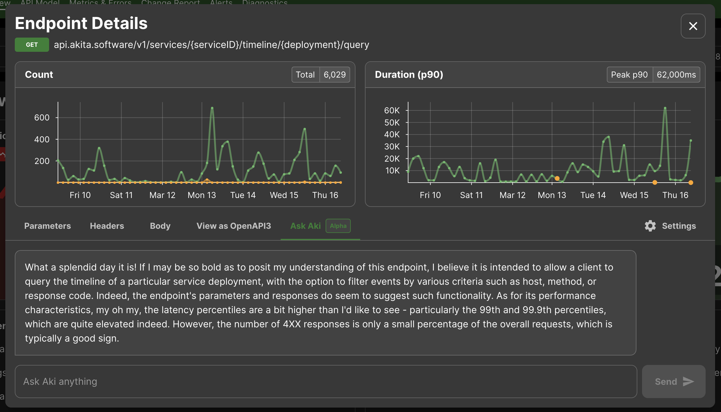The height and width of the screenshot is (412, 721).
Task: Open the Settings gear icon
Action: click(650, 226)
